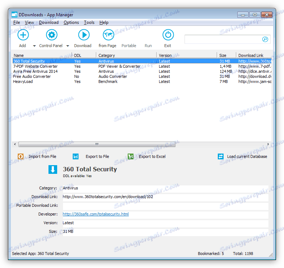Click the No DDL cell
284x268 pixels.
(77, 76)
